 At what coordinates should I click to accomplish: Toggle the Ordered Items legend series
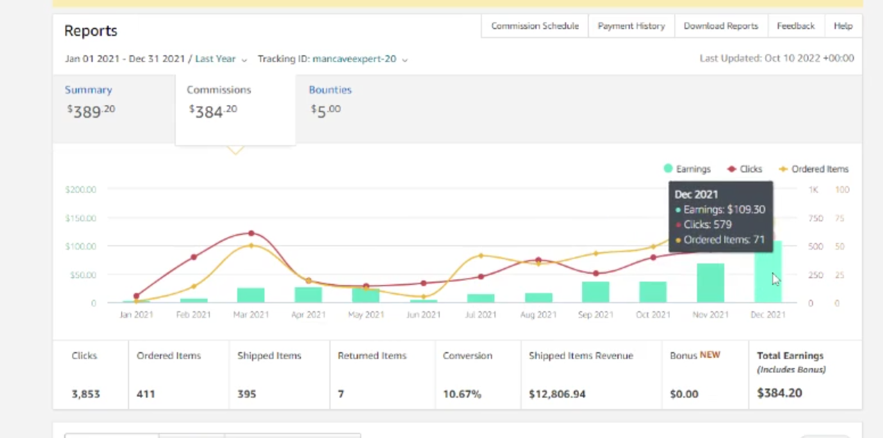pyautogui.click(x=813, y=169)
